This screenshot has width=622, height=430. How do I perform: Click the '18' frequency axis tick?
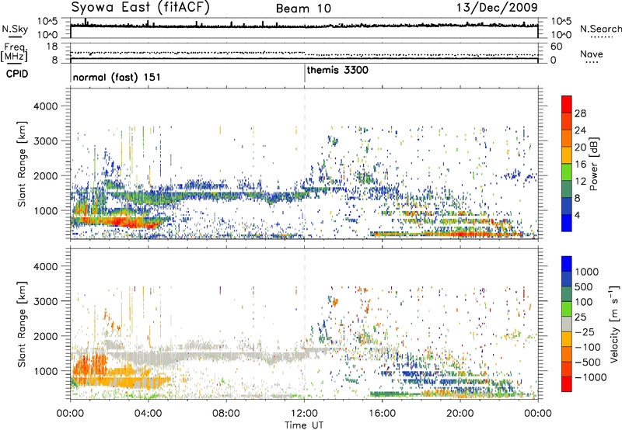click(x=52, y=47)
